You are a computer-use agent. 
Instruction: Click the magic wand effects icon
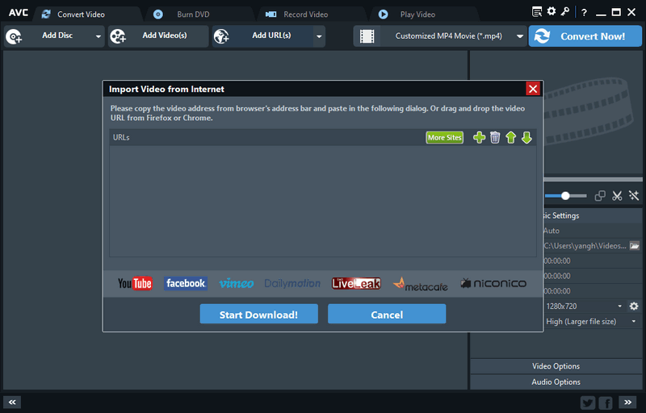[x=634, y=196]
